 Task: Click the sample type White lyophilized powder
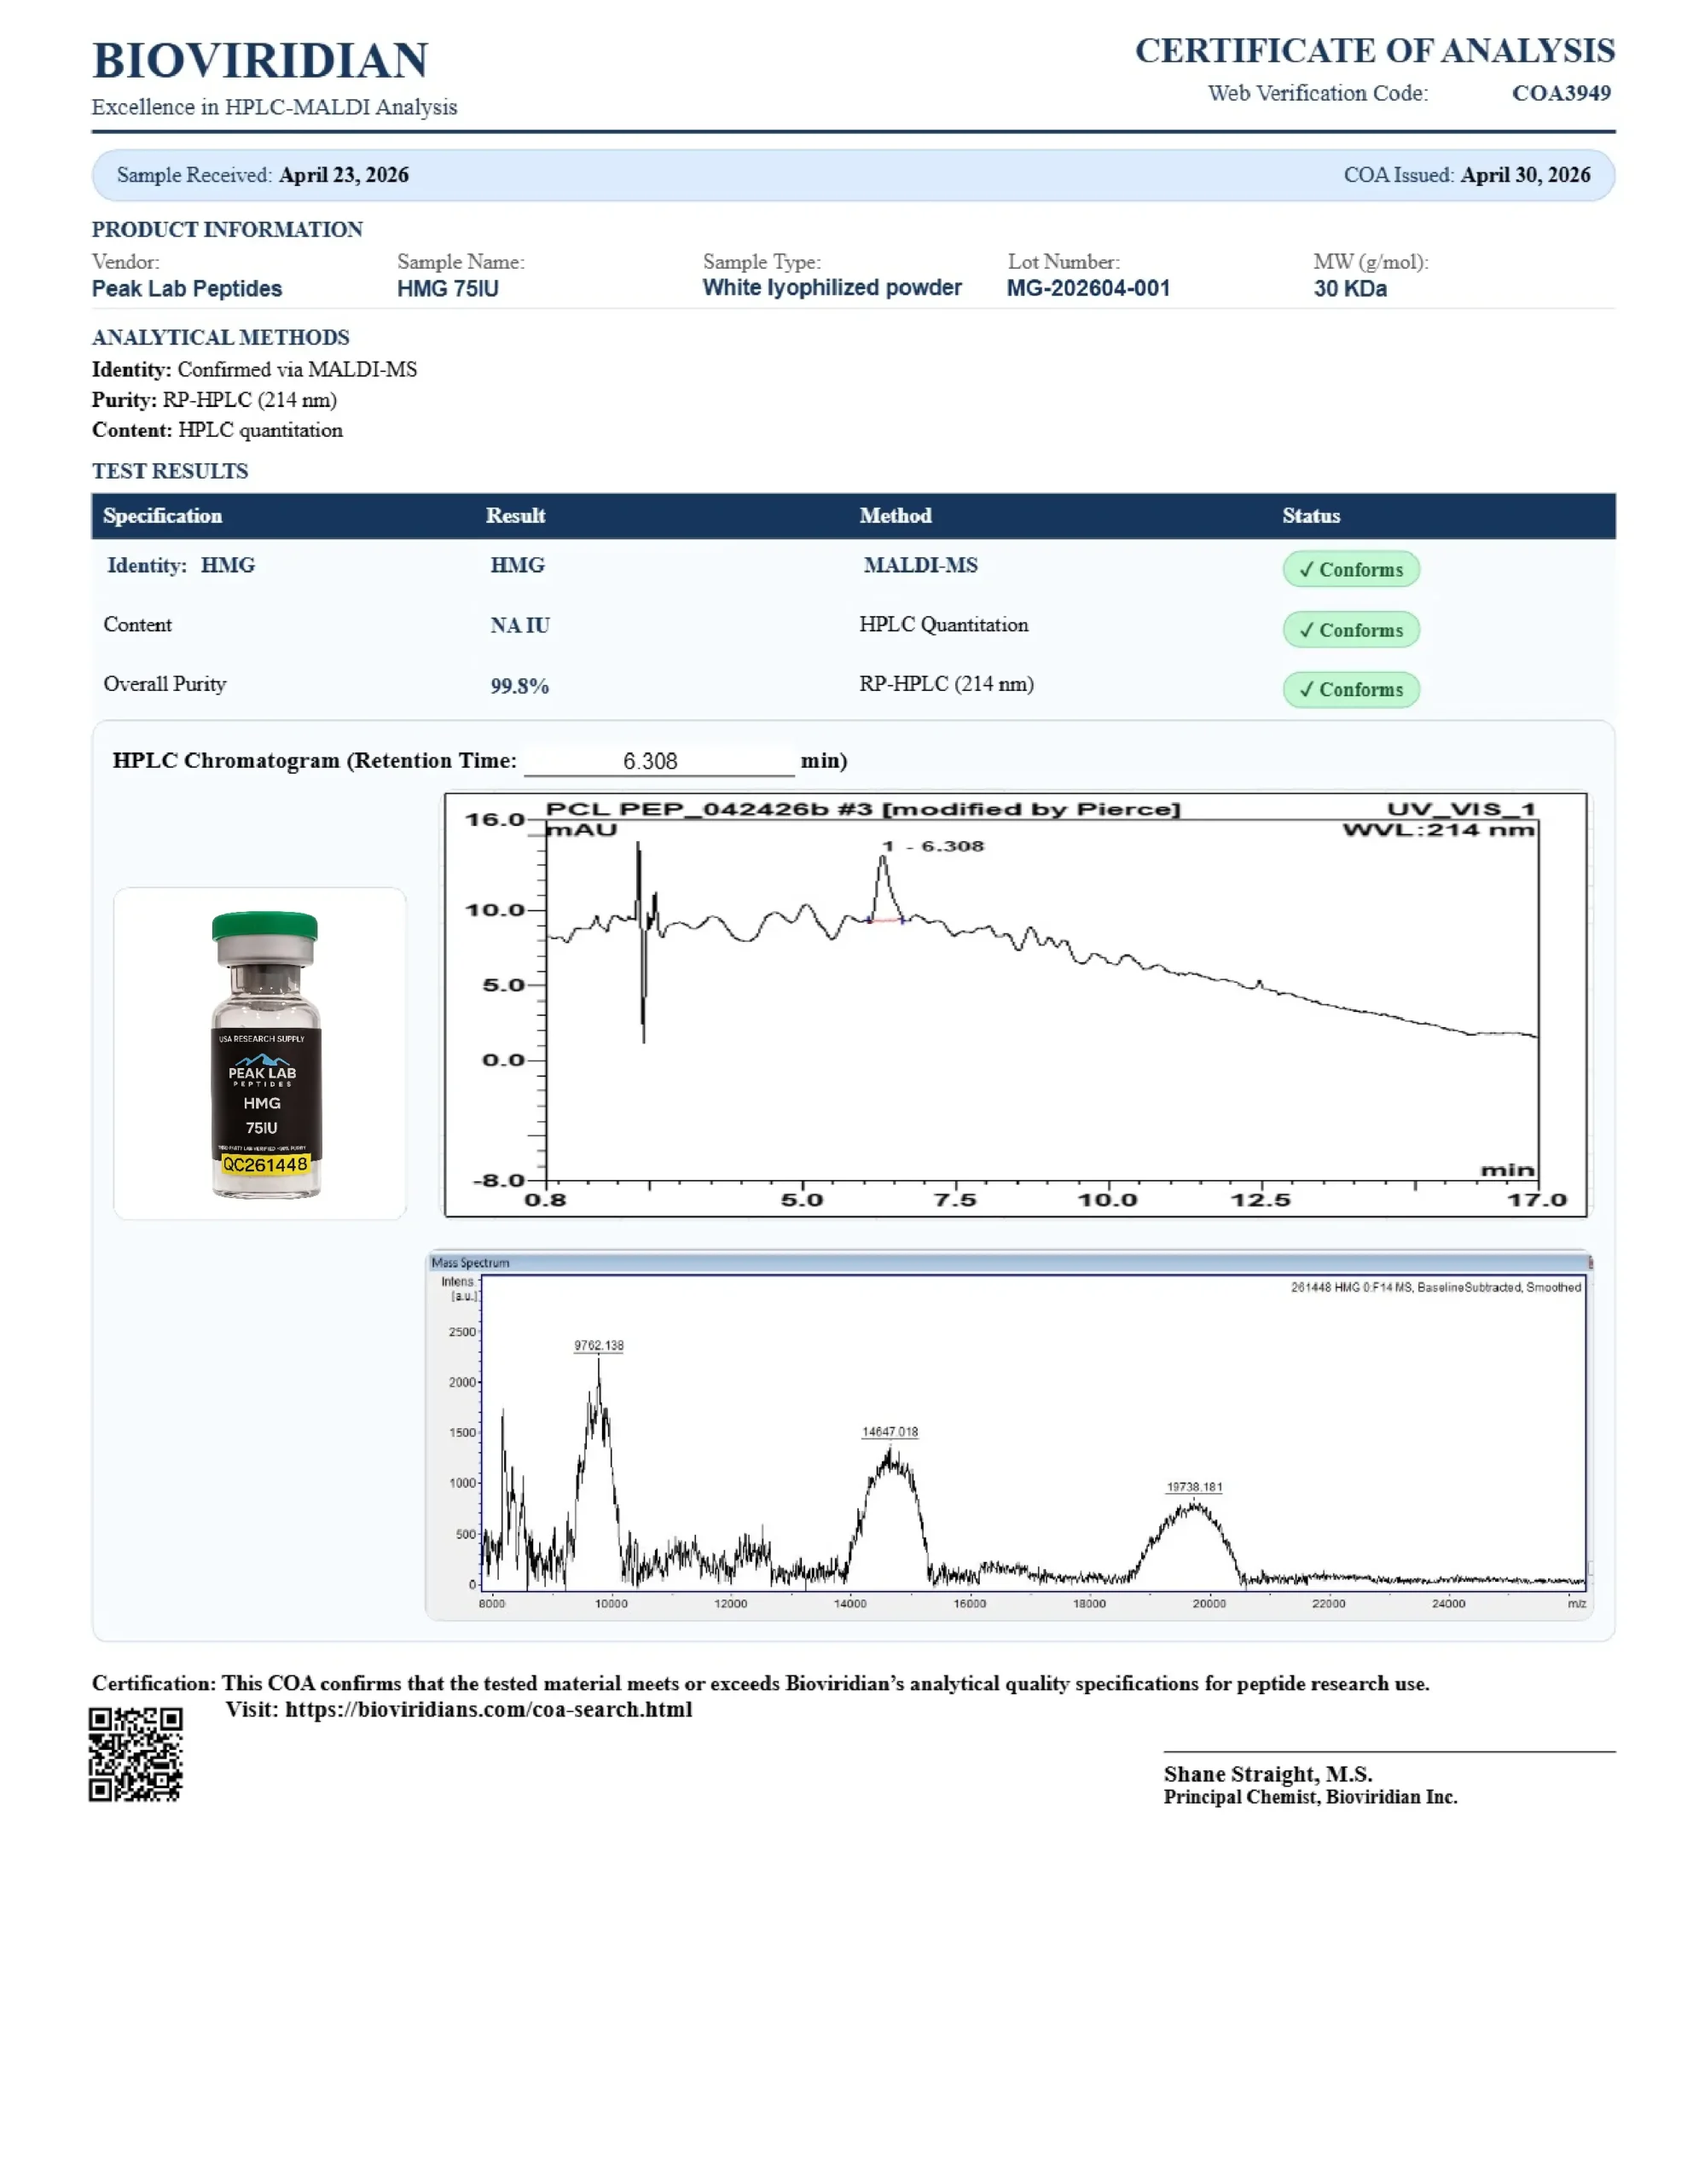831,288
